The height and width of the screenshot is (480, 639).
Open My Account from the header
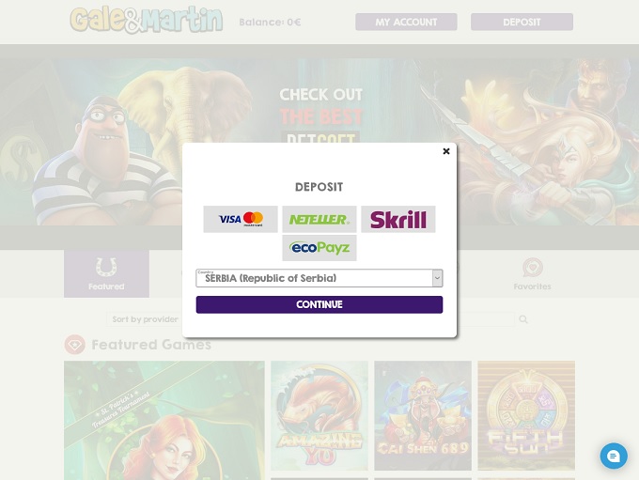[x=406, y=22]
